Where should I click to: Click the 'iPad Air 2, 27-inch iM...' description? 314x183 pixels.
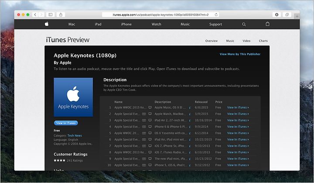click(x=171, y=120)
